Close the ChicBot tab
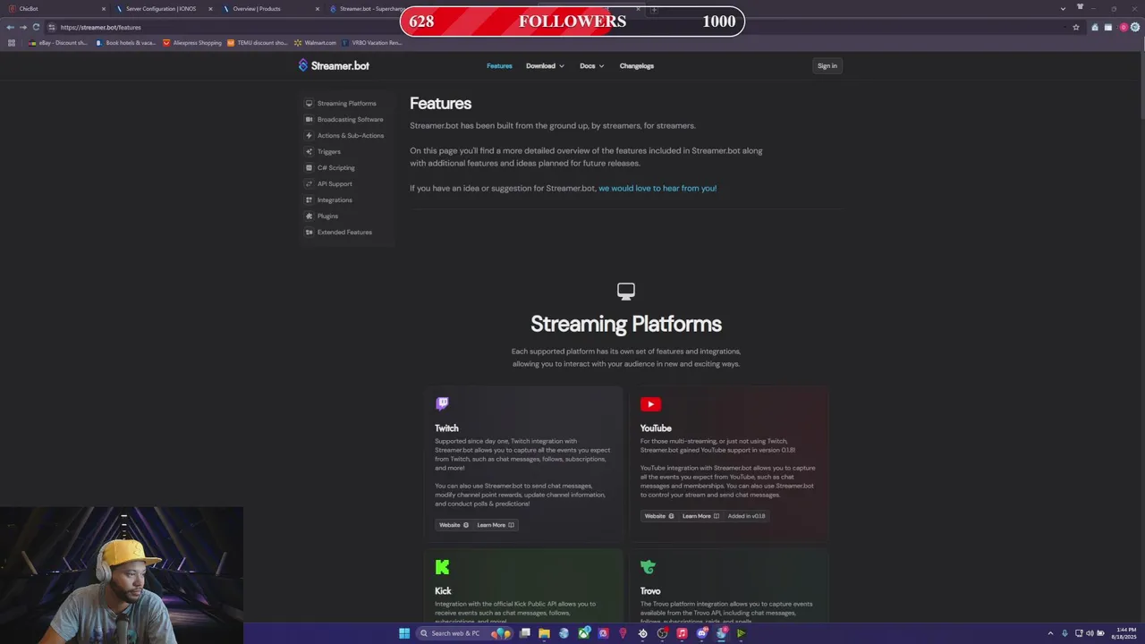 [x=103, y=9]
